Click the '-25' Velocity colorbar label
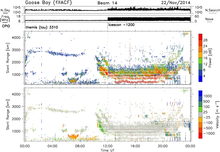Viewport: 220px width, 152px height. click(x=207, y=117)
